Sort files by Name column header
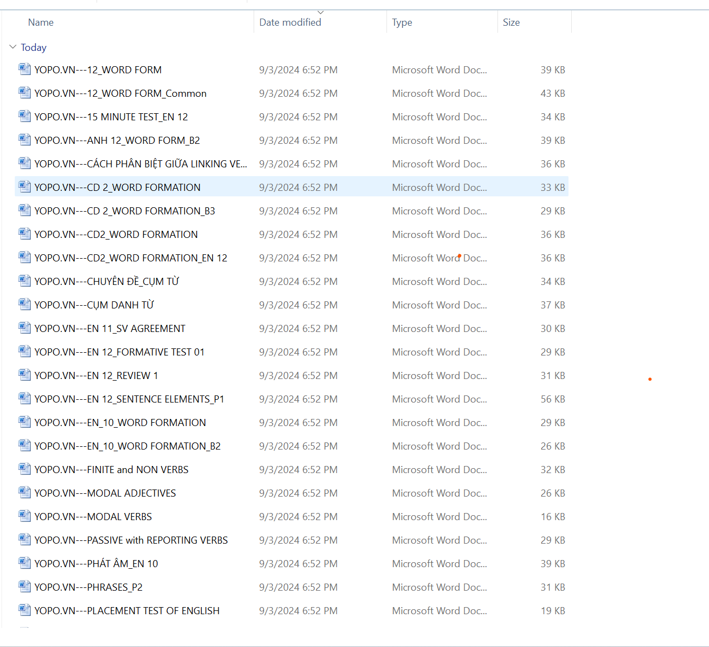This screenshot has width=709, height=647. pyautogui.click(x=41, y=22)
